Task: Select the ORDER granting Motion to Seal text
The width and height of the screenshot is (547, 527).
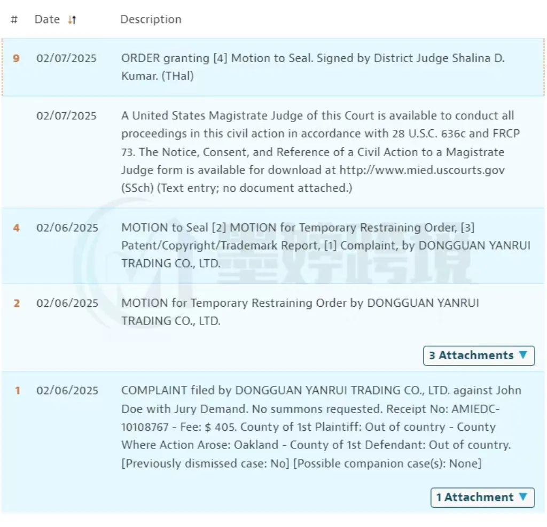Action: [313, 67]
